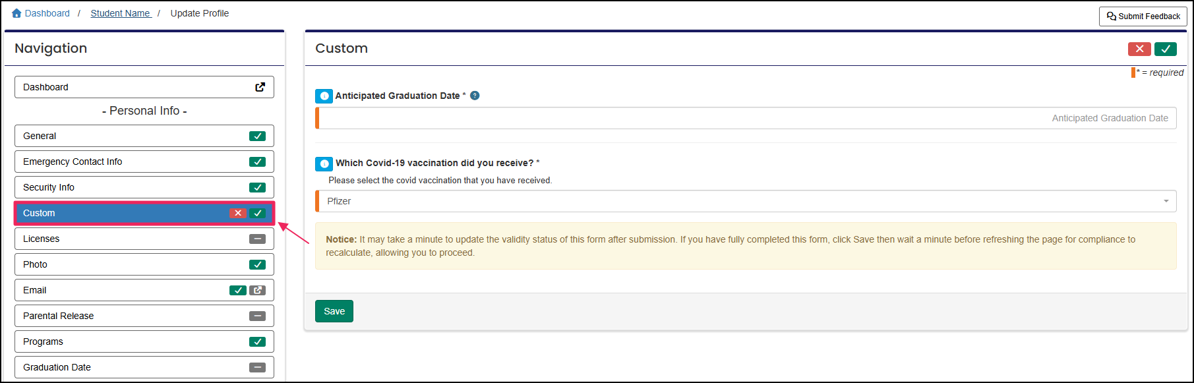
Task: Click the Anticipated Graduation Date input field
Action: click(x=746, y=118)
